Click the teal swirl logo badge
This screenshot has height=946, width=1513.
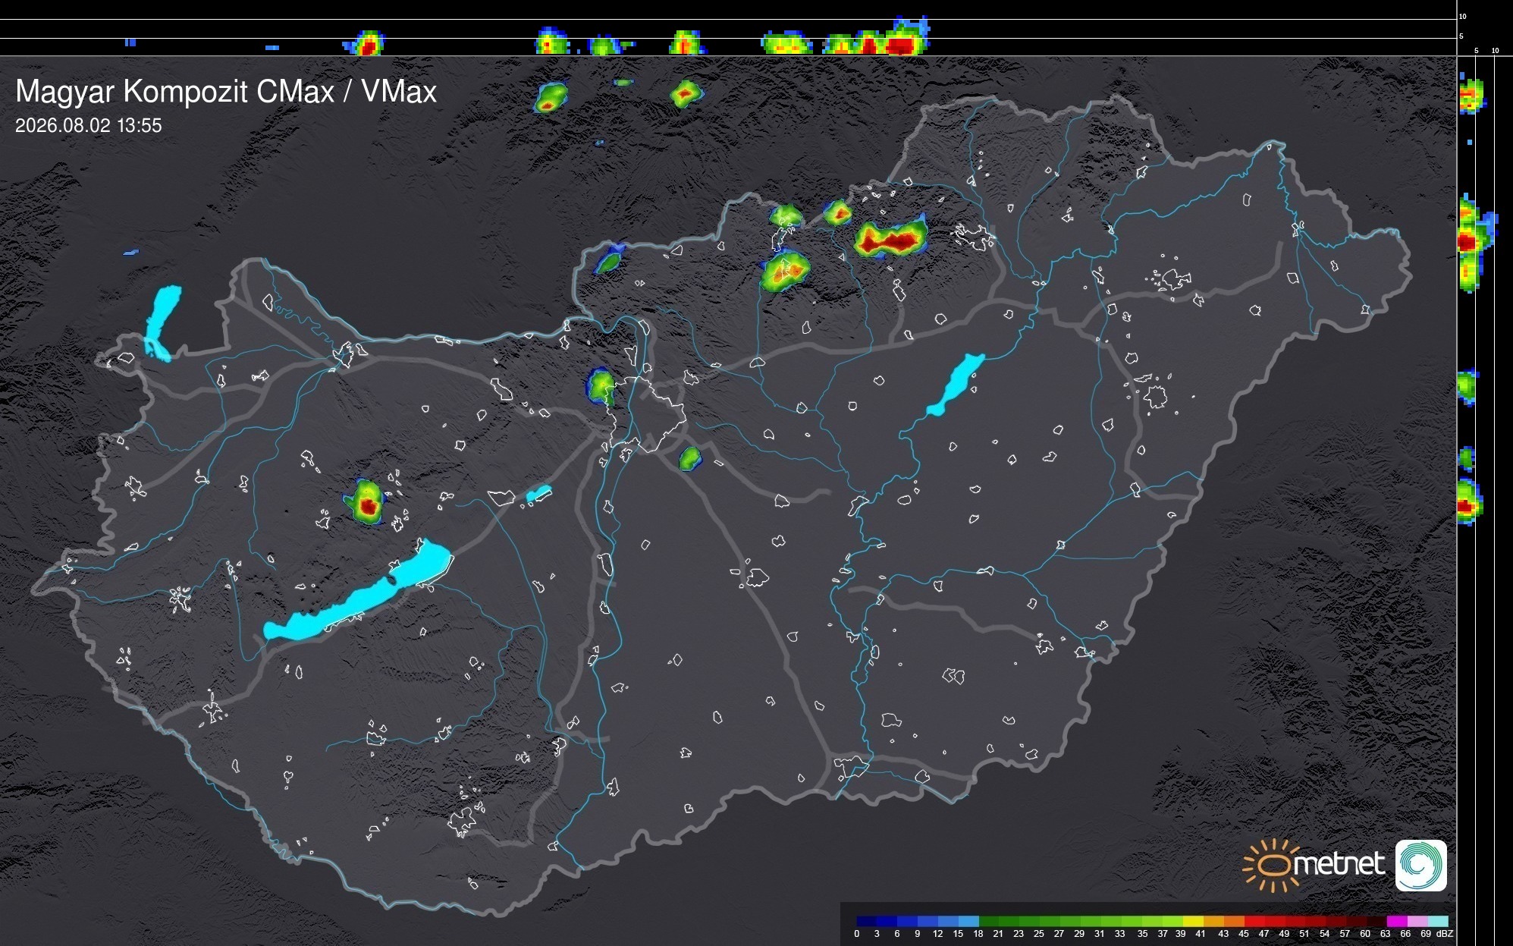pyautogui.click(x=1421, y=866)
